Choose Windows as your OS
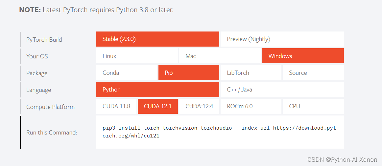The height and width of the screenshot is (166, 382). [x=303, y=56]
